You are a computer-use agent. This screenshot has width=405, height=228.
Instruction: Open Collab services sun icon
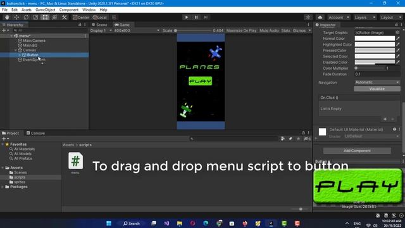308,17
